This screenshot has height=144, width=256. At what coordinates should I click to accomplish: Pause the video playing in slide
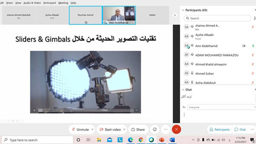(x=34, y=110)
